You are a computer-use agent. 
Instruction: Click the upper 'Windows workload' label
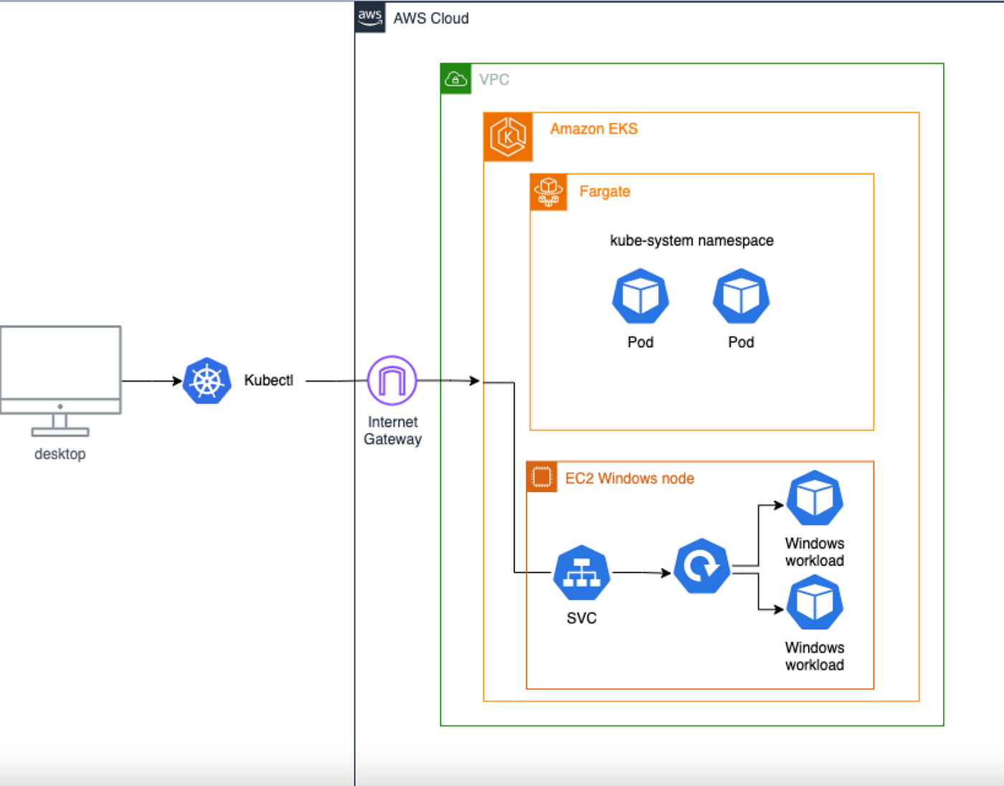coord(815,552)
